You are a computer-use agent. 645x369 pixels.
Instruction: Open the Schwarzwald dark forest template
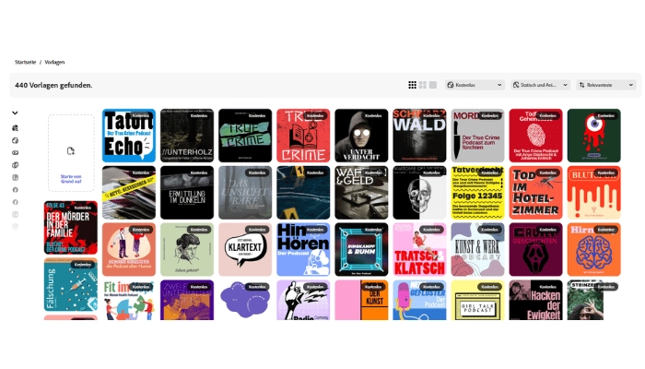(x=419, y=136)
